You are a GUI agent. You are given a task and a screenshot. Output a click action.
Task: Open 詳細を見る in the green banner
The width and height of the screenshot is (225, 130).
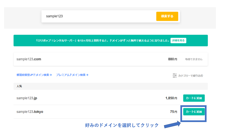pos(178,40)
